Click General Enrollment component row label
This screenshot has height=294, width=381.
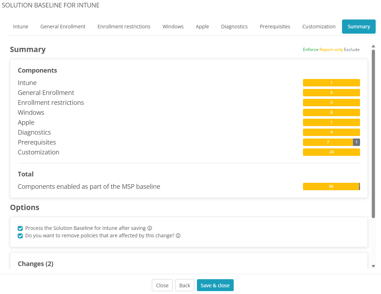(x=46, y=93)
